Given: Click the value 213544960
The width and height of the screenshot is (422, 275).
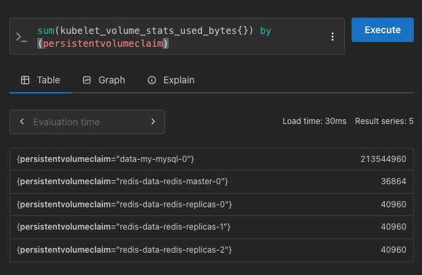Looking at the screenshot, I should click(383, 158).
